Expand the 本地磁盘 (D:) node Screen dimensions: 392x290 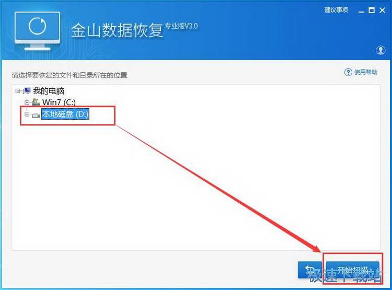pos(27,114)
